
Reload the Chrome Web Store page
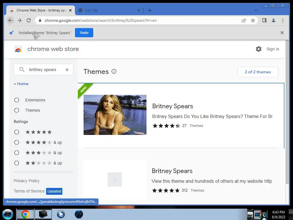(x=29, y=20)
